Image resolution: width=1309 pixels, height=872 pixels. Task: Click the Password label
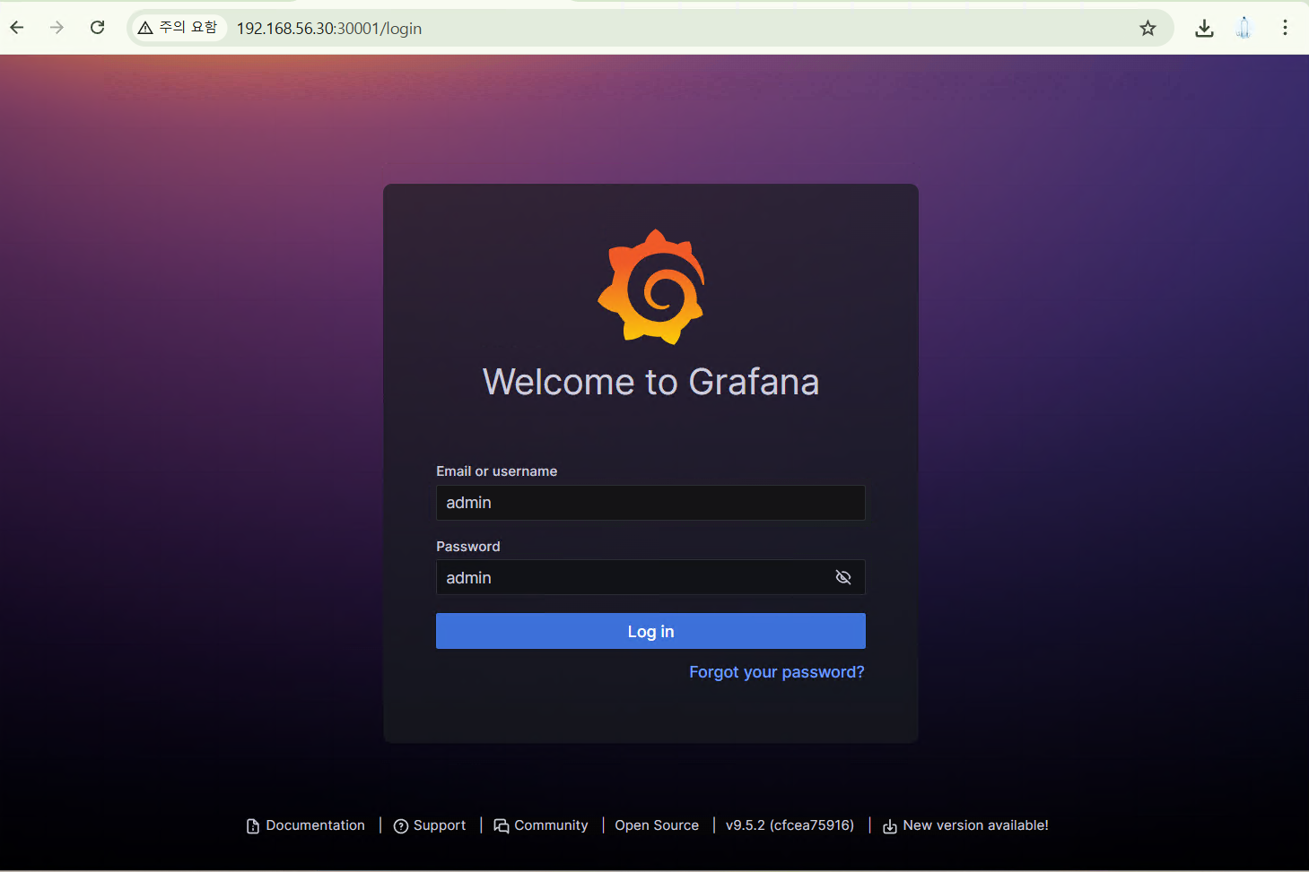(467, 547)
